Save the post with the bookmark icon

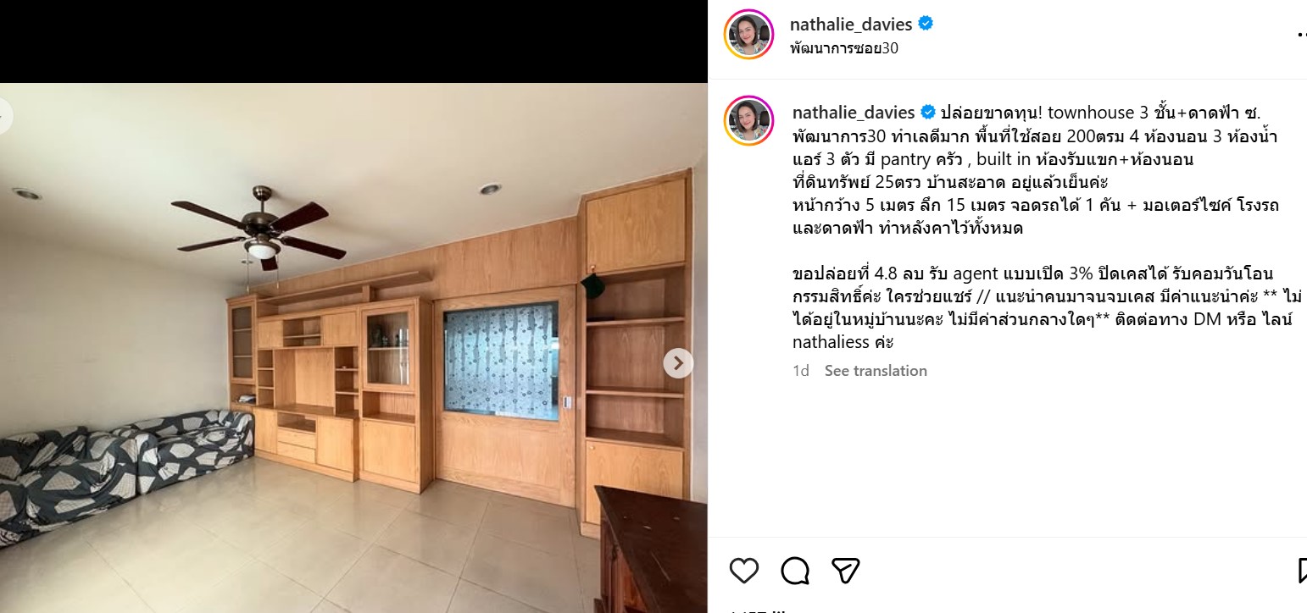pos(1302,571)
